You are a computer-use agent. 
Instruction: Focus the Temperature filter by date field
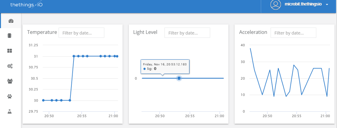coord(82,33)
